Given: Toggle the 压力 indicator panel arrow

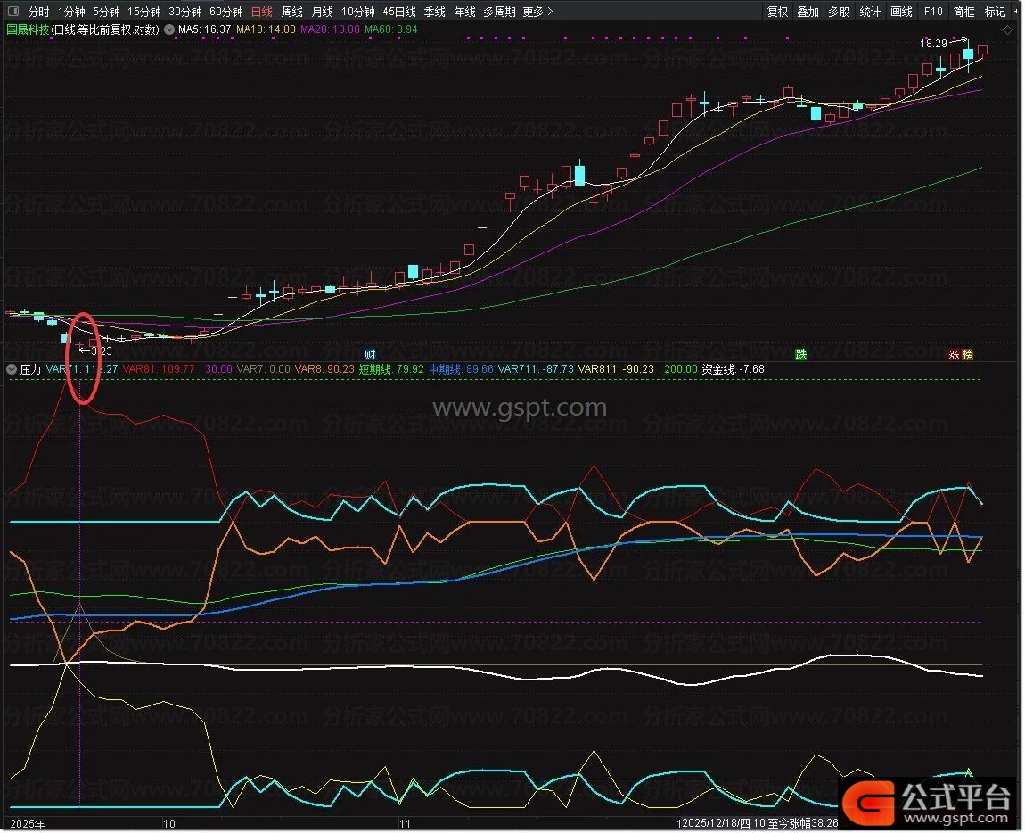Looking at the screenshot, I should [11, 368].
